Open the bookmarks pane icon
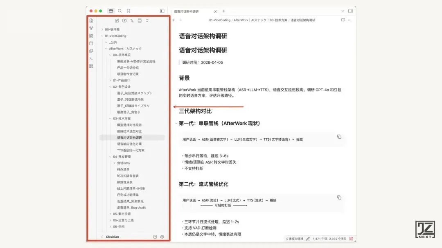 coord(129,11)
